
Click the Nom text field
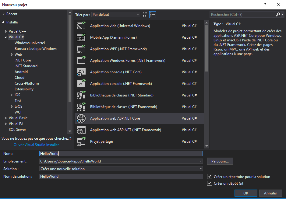pos(121,153)
